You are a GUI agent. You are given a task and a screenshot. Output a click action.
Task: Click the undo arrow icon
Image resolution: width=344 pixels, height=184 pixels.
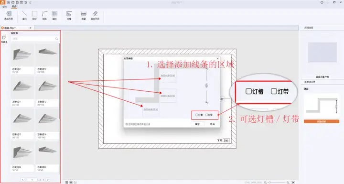tap(26, 2)
